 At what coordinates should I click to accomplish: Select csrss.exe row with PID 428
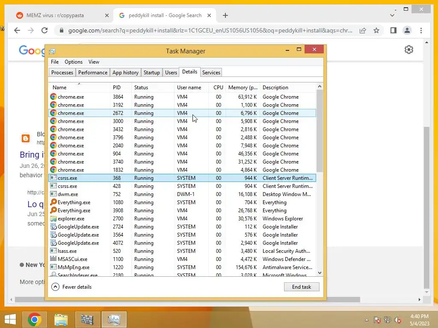click(x=182, y=186)
